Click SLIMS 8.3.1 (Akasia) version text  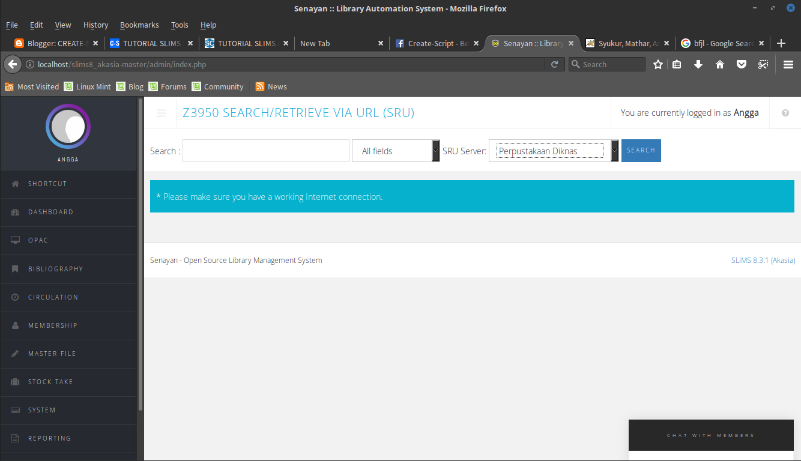coord(763,261)
